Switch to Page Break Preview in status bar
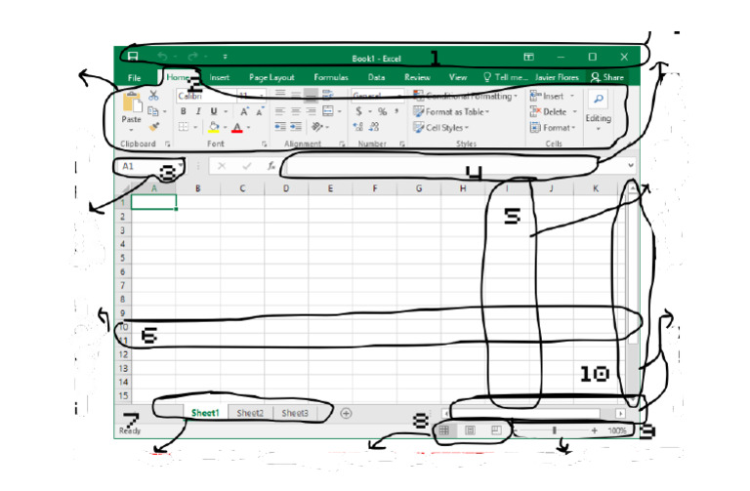750x491 pixels. point(496,430)
